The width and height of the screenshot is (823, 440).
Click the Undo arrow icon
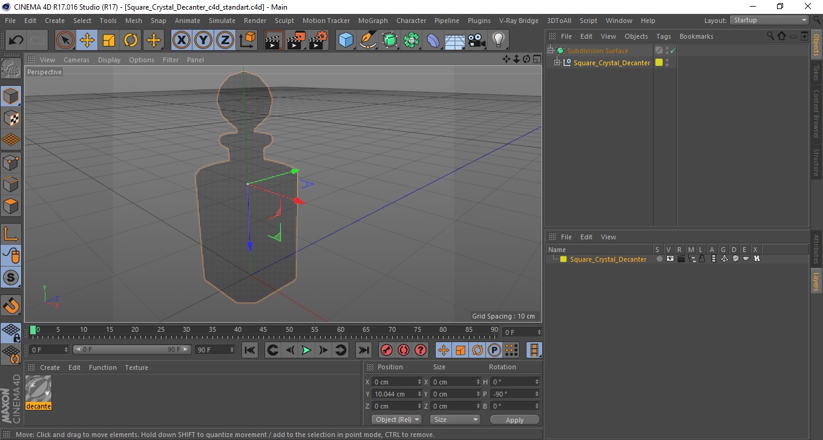tap(16, 40)
